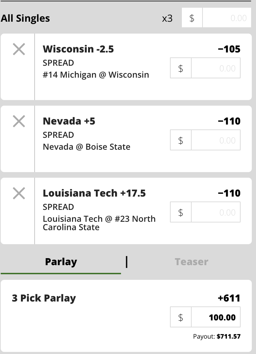Click the Louisiana Tech wager amount field
The image size is (256, 354).
coord(216,212)
